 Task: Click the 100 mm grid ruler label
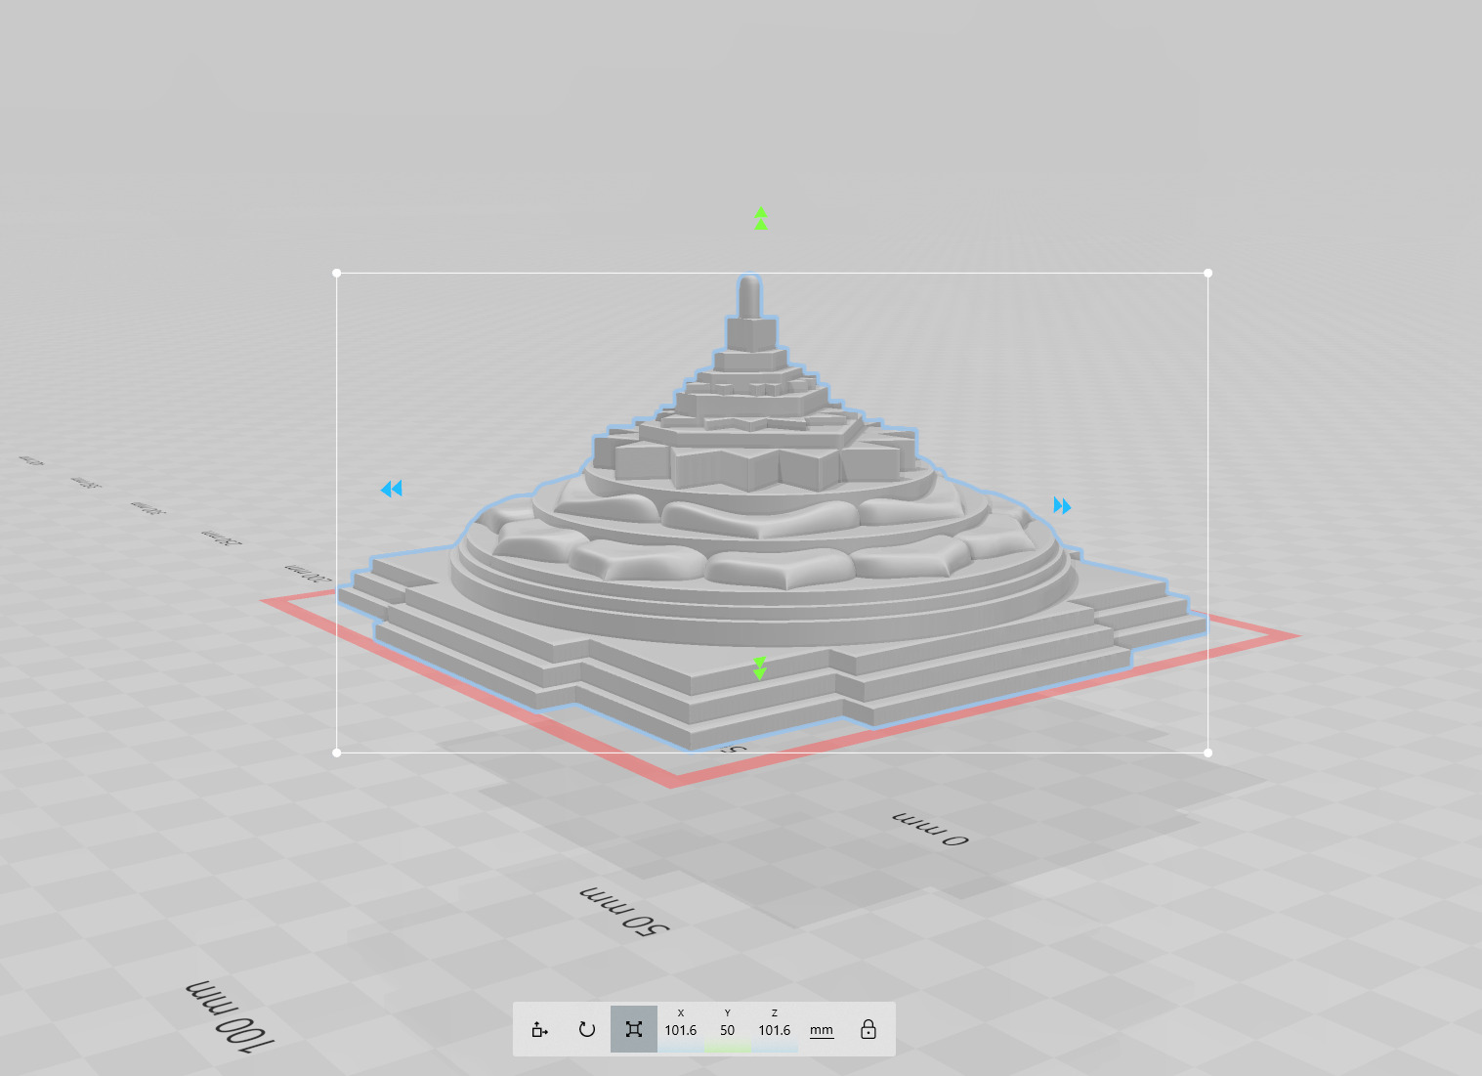pyautogui.click(x=230, y=1015)
